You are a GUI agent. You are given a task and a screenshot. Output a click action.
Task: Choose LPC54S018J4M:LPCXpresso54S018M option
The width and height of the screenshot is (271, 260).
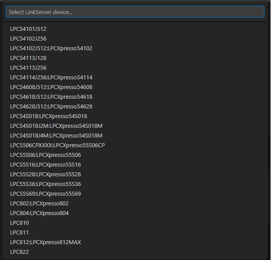(x=56, y=136)
